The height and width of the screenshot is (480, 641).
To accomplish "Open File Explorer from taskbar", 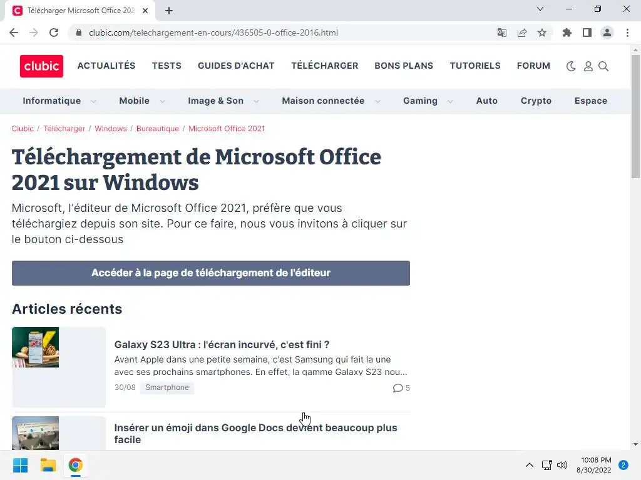I will [48, 465].
